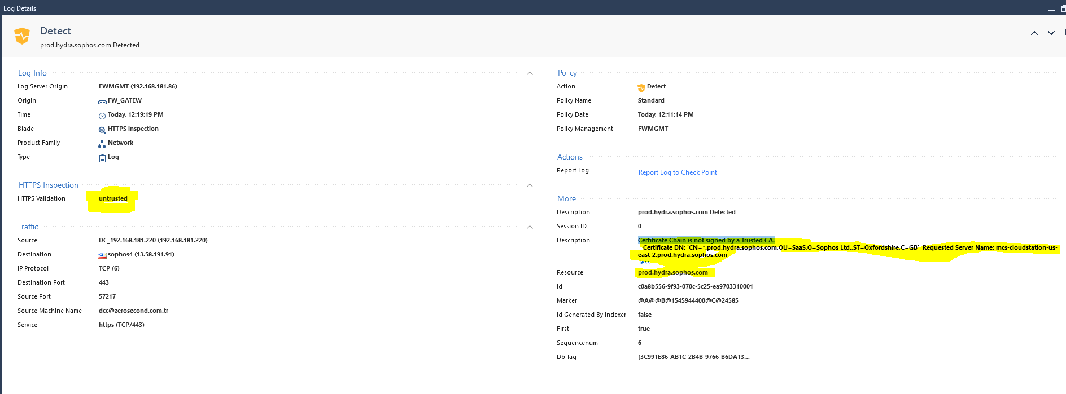
Task: Click the More section heading
Action: 566,198
